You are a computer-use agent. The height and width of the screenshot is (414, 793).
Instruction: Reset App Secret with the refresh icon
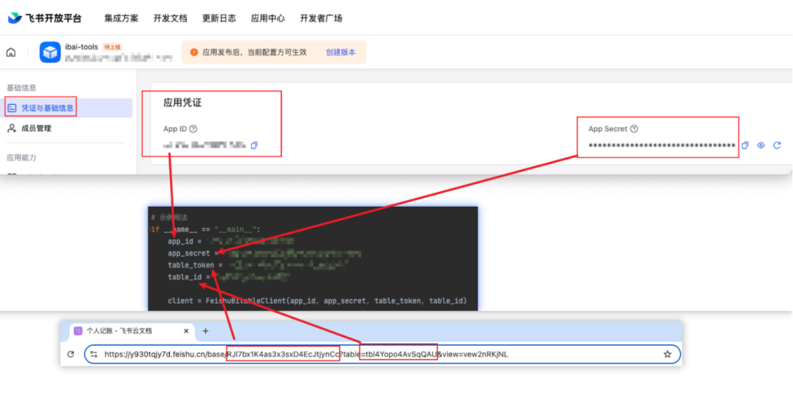click(x=777, y=145)
